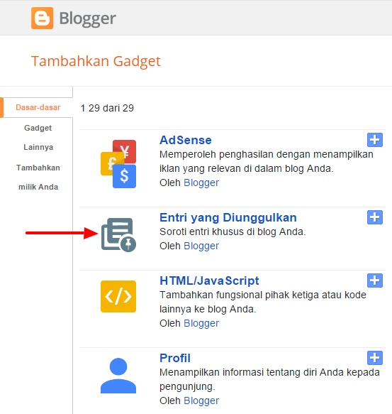Click the Tambahkan Gadget heading
This screenshot has width=392, height=414.
tap(96, 62)
